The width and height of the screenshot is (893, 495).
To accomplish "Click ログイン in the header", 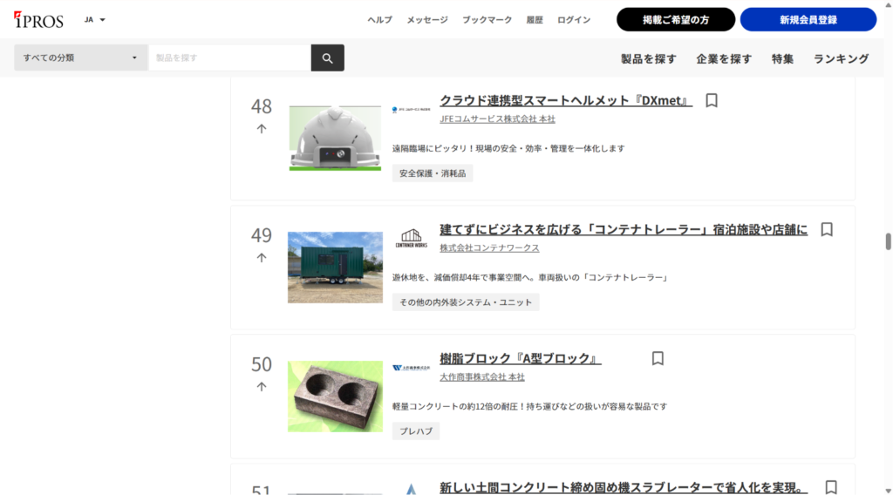I will [574, 19].
